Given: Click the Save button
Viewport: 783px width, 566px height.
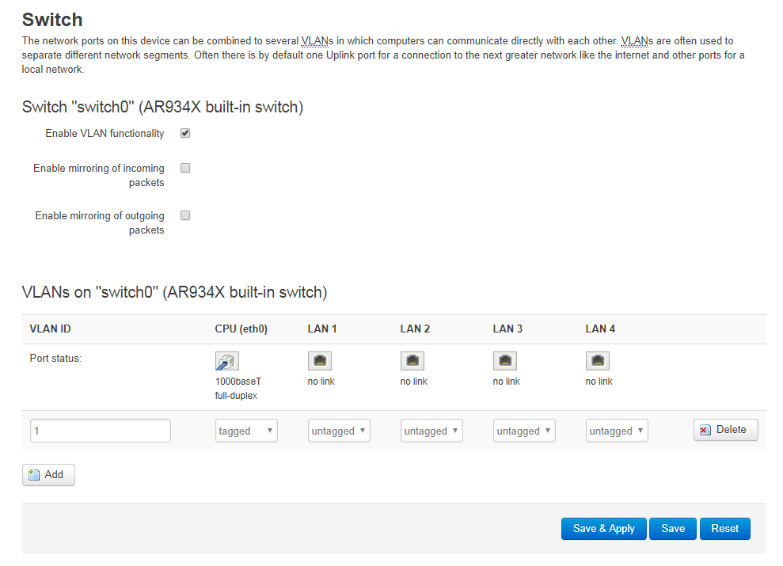Looking at the screenshot, I should (x=673, y=529).
